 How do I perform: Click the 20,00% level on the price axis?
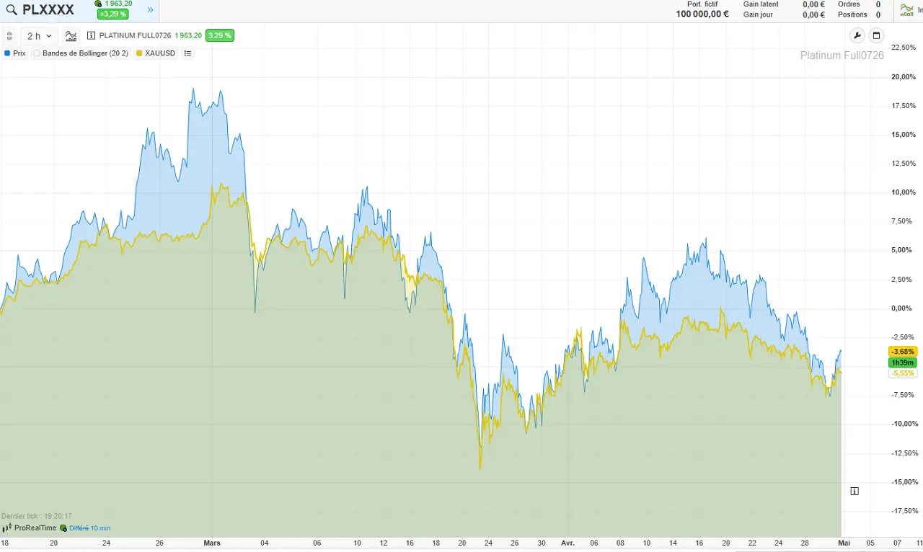pyautogui.click(x=904, y=77)
